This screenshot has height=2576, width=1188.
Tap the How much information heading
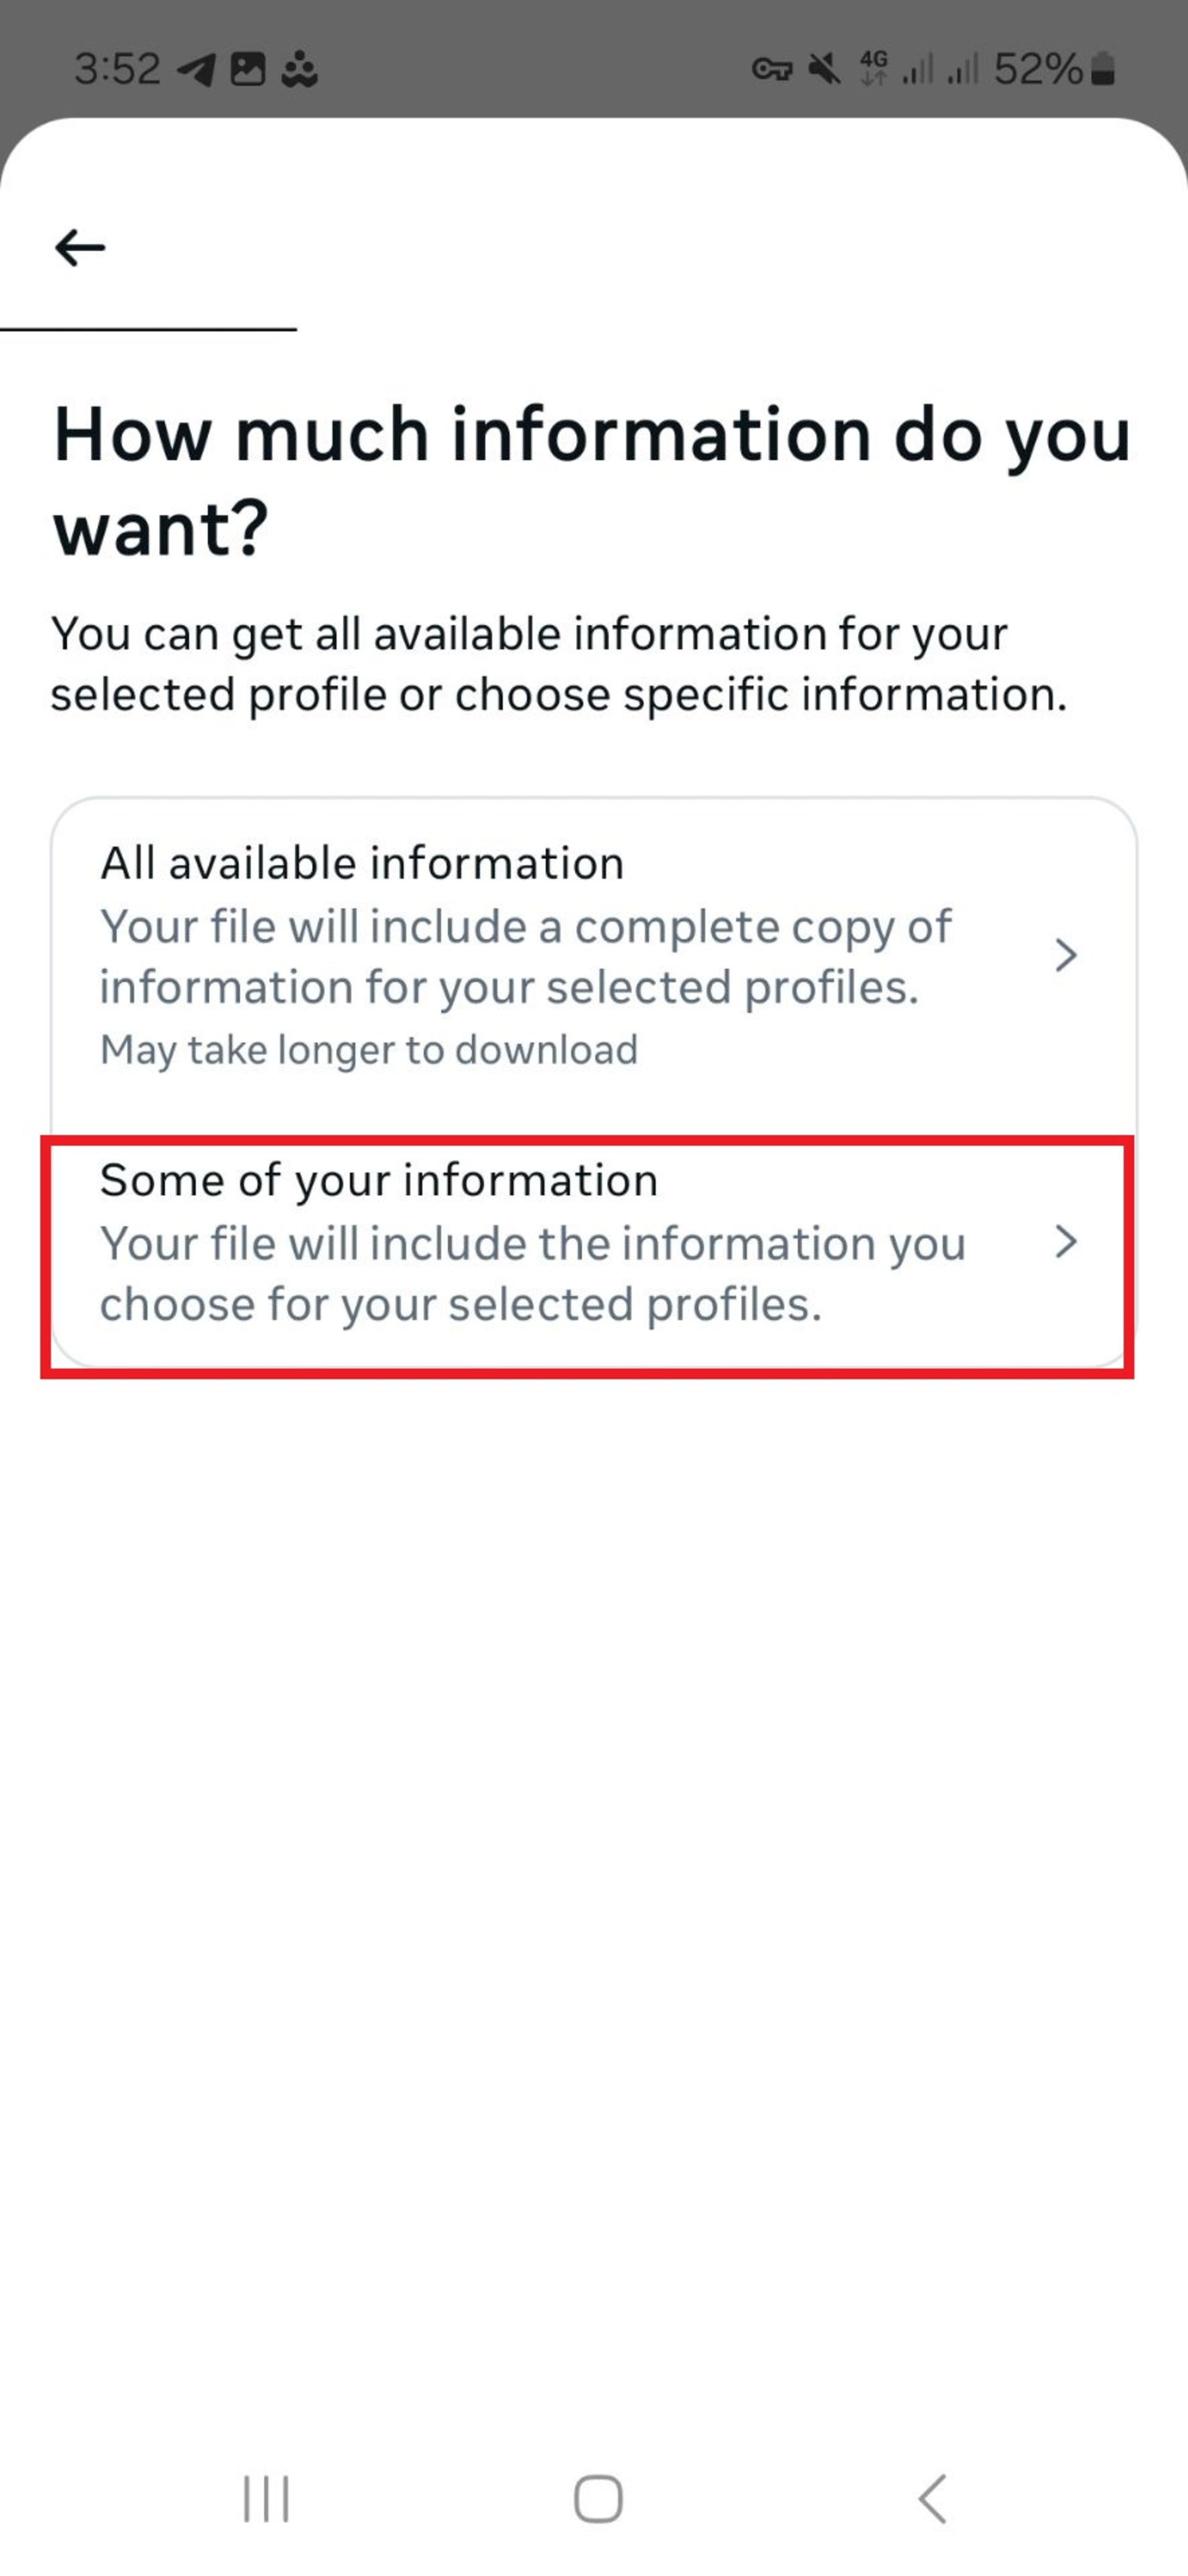click(593, 480)
